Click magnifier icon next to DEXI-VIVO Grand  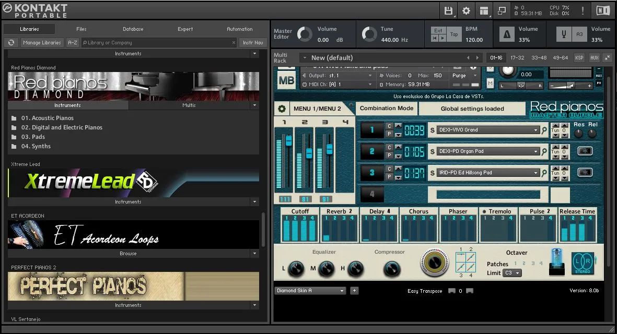click(x=544, y=130)
